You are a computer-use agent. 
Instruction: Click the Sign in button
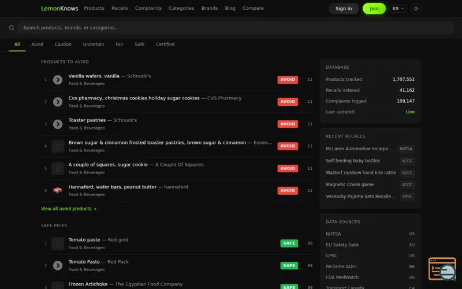tap(344, 9)
